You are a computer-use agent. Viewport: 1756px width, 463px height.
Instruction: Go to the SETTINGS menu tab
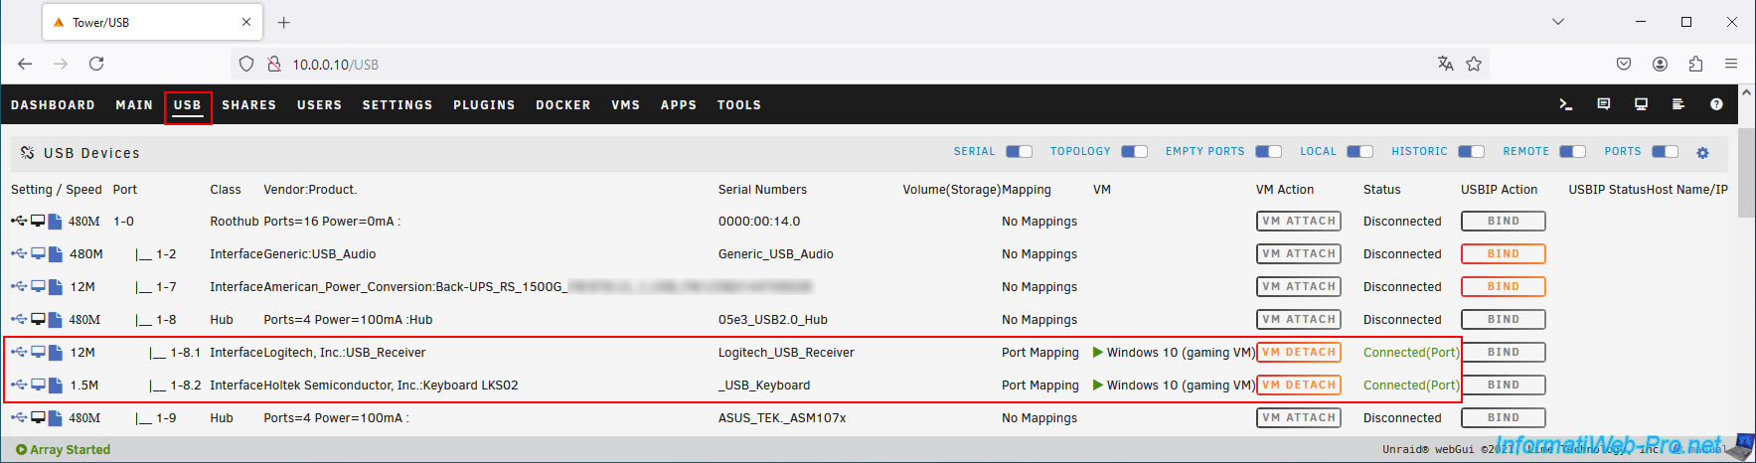tap(398, 104)
